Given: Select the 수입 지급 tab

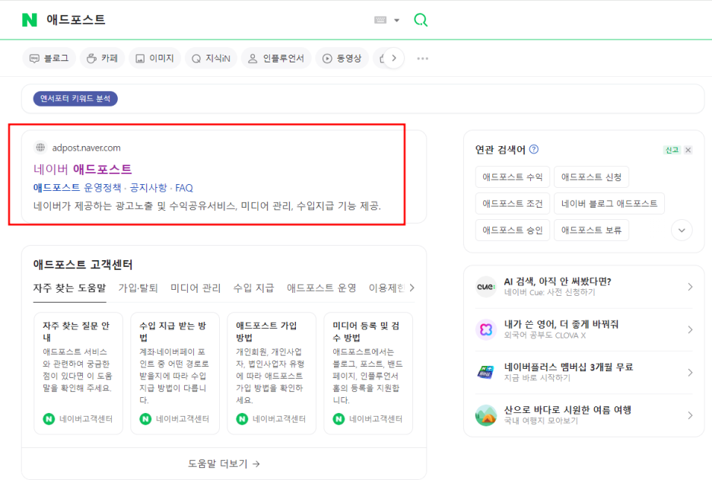Looking at the screenshot, I should point(253,288).
